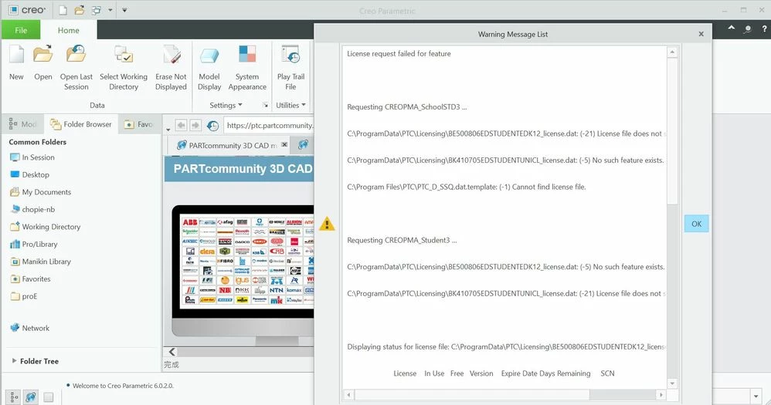Click the quick access Open folder icon

click(79, 10)
